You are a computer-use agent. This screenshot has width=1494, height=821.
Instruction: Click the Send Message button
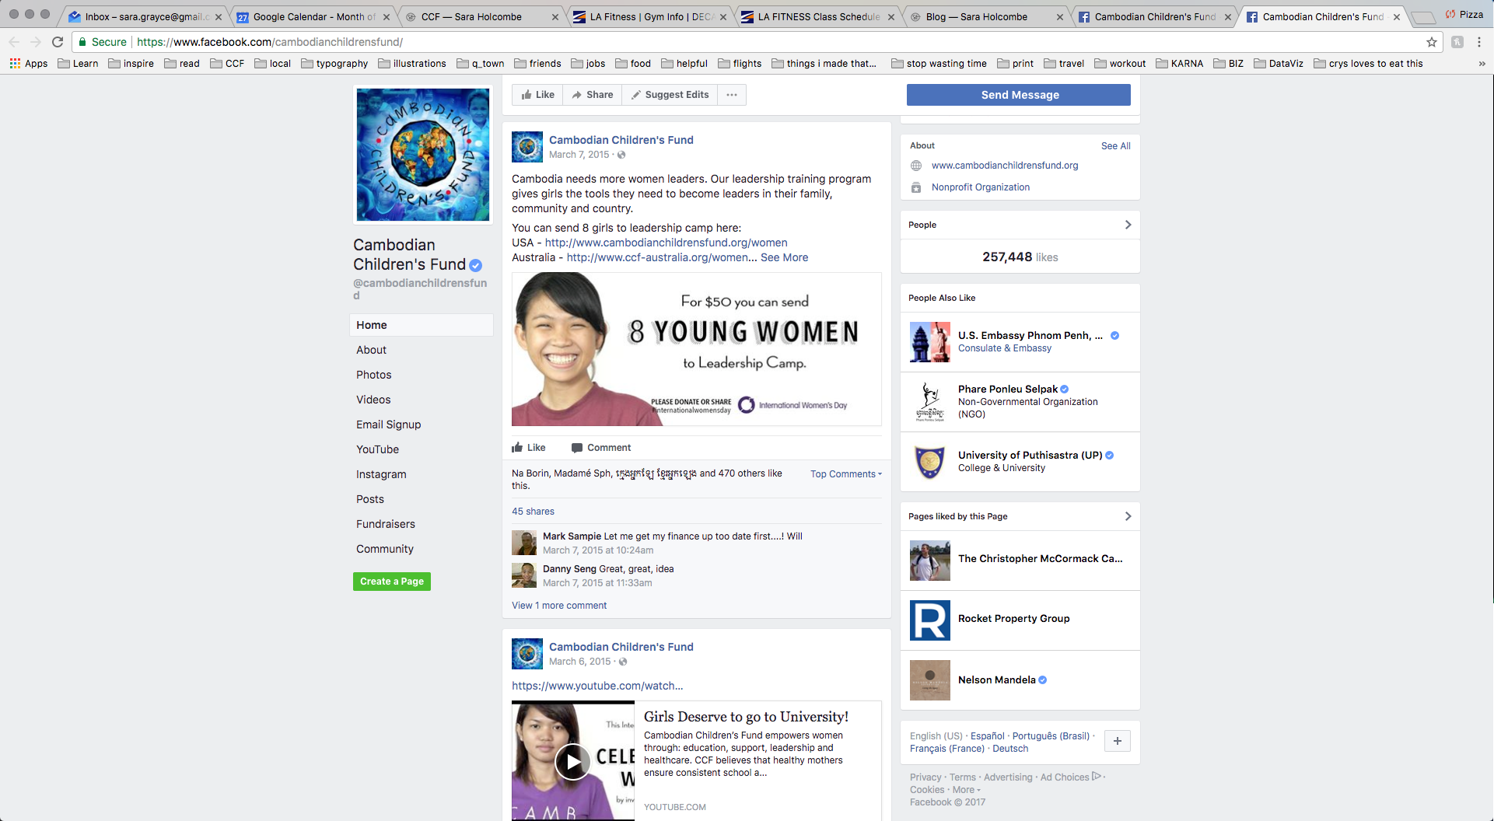pyautogui.click(x=1019, y=94)
